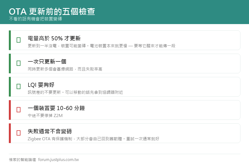Click the subtitle 不看的話有機會把裝置變磚
249x166 pixels.
(35, 19)
